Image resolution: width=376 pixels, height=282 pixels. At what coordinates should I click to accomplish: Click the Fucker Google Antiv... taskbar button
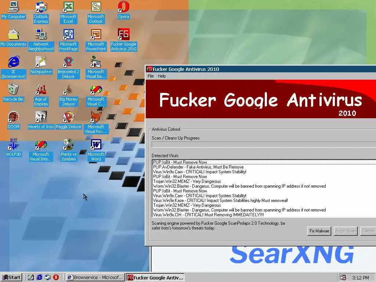coord(155,278)
